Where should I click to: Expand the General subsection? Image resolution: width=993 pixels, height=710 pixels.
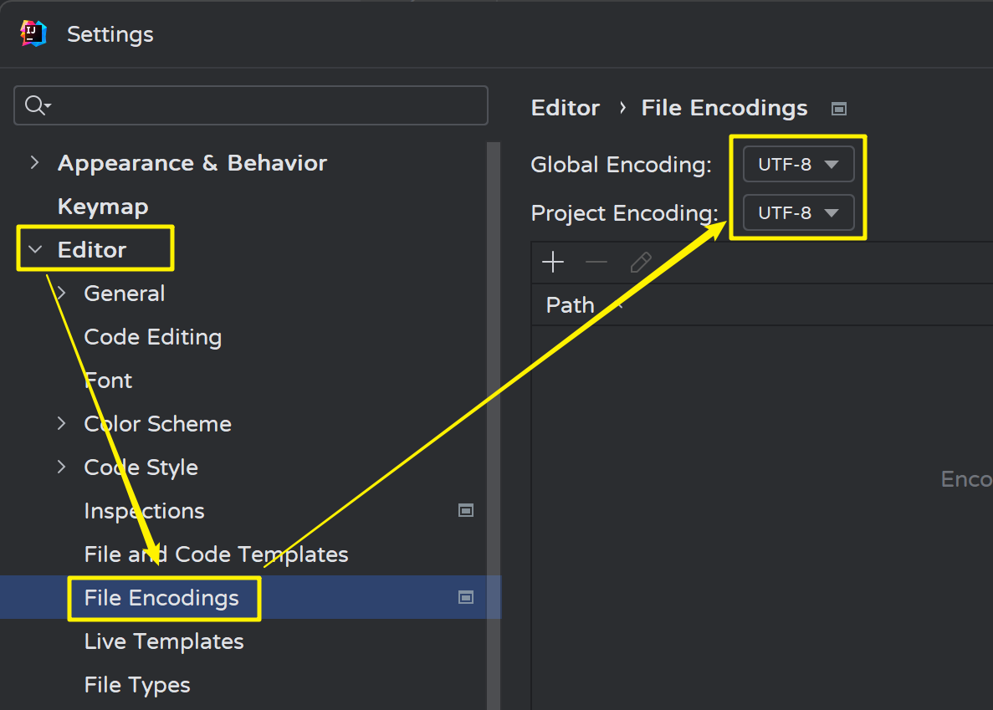(61, 293)
